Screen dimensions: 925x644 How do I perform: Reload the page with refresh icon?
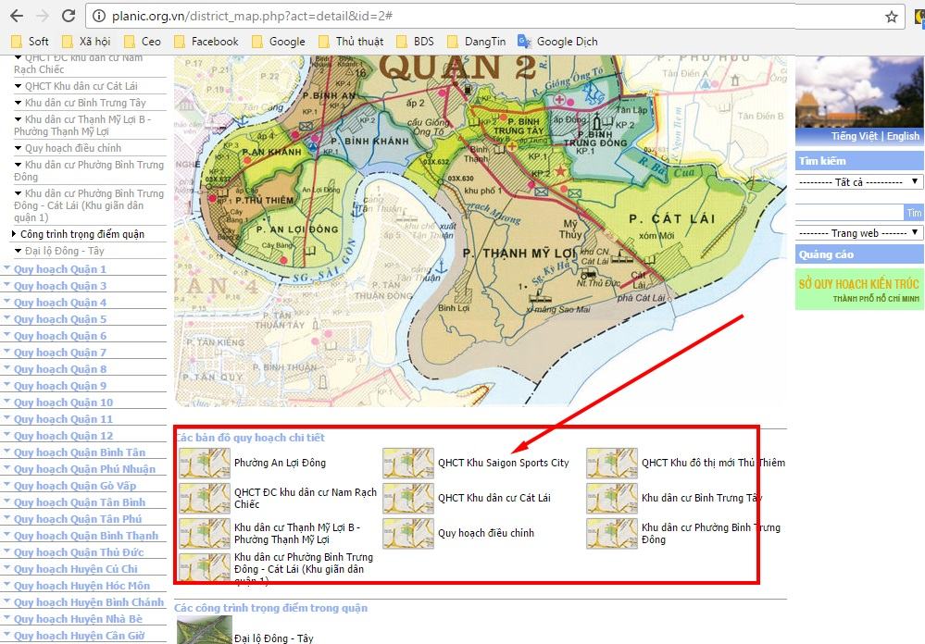(69, 17)
